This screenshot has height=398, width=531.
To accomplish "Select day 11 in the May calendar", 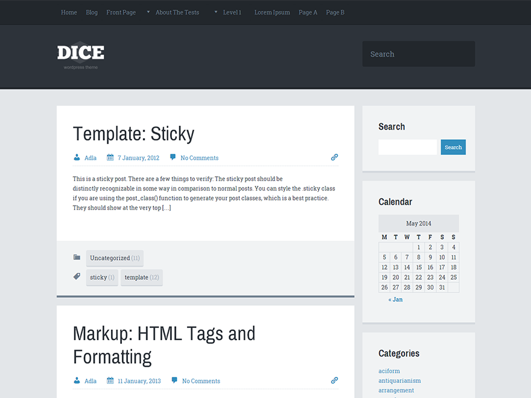I will [453, 257].
